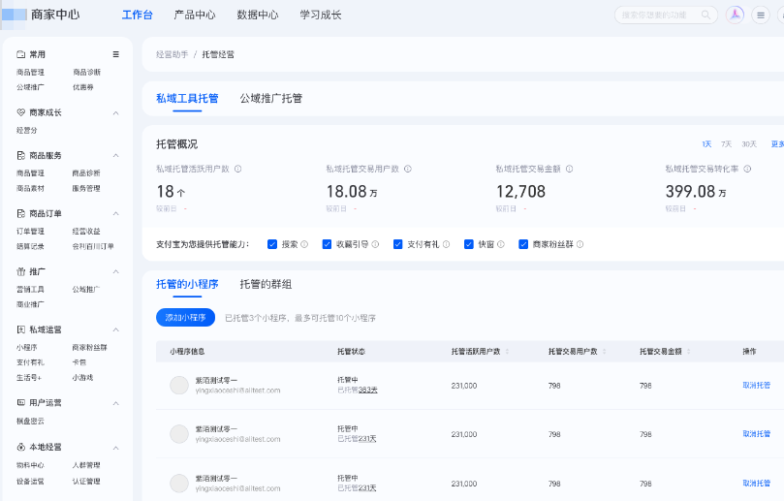Screen dimensions: 784x501
Task: Click the gift icon beside 推广
Action: [21, 271]
